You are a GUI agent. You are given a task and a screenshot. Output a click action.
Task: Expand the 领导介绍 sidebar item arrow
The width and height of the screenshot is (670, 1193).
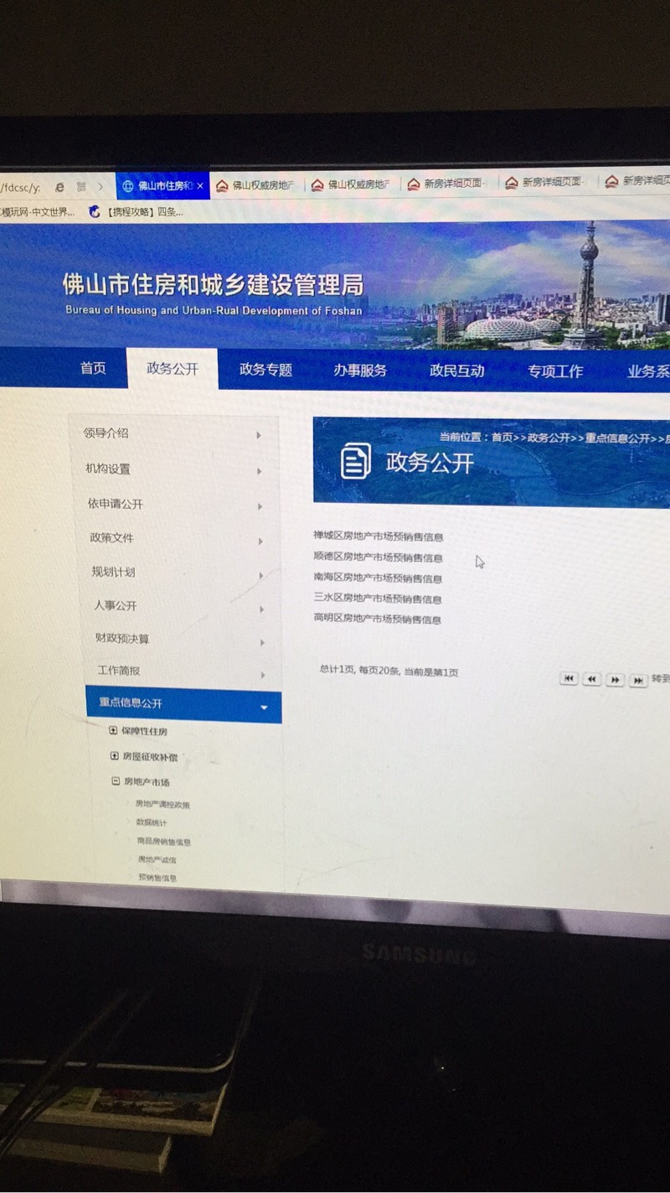point(259,435)
